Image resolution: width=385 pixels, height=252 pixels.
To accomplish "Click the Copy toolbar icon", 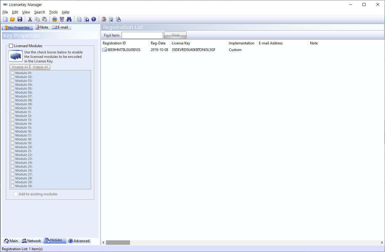I will point(37,19).
